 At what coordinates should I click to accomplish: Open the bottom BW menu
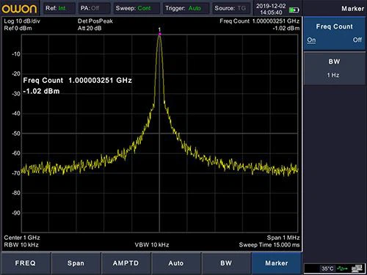coord(226,263)
